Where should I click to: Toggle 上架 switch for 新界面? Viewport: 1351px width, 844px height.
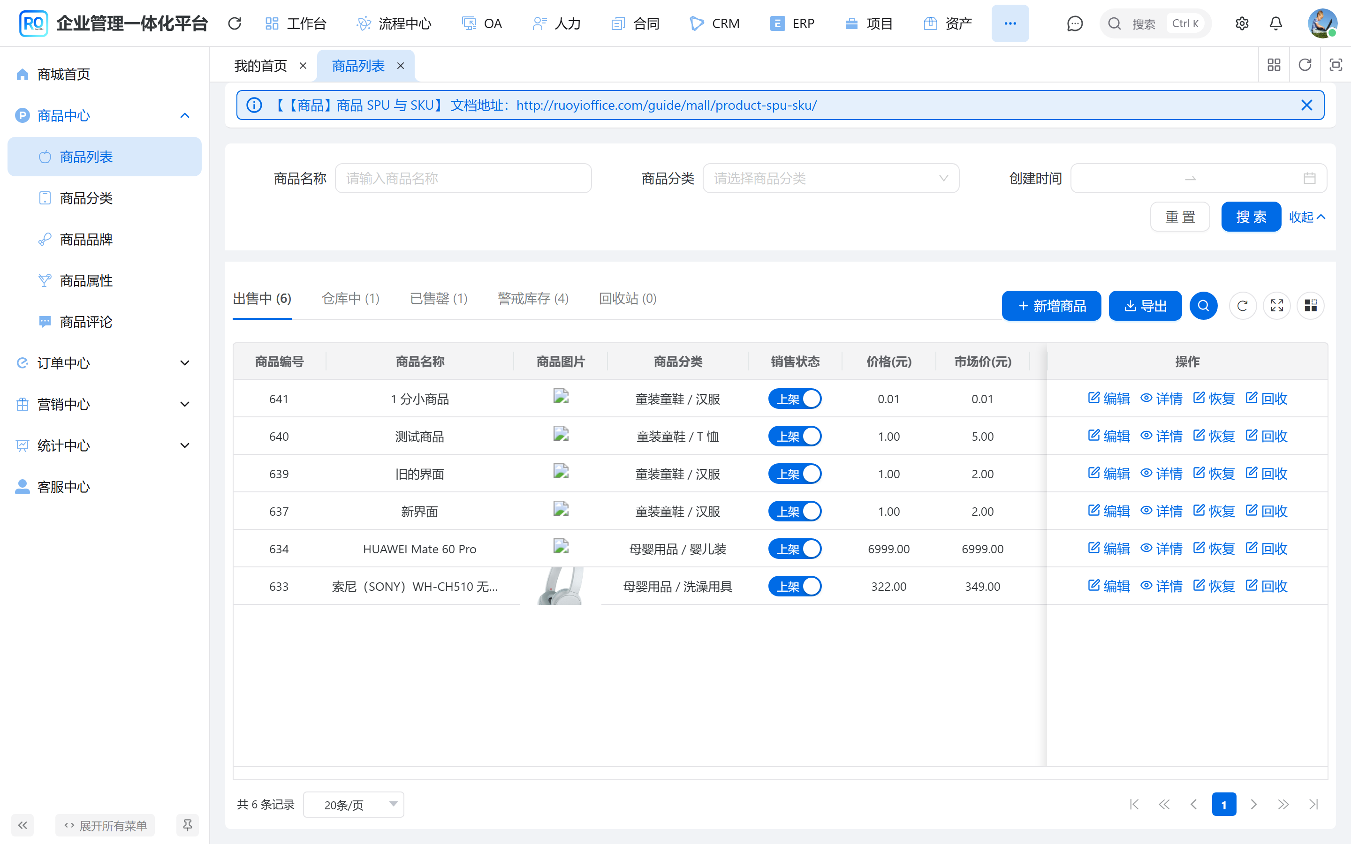[794, 511]
